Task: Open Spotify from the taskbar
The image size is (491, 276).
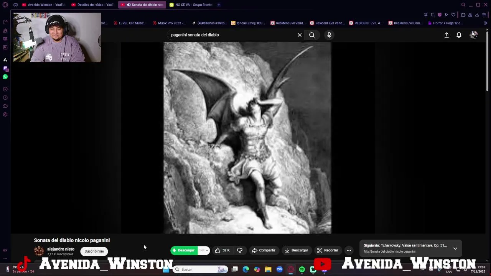Action: [x=302, y=269]
